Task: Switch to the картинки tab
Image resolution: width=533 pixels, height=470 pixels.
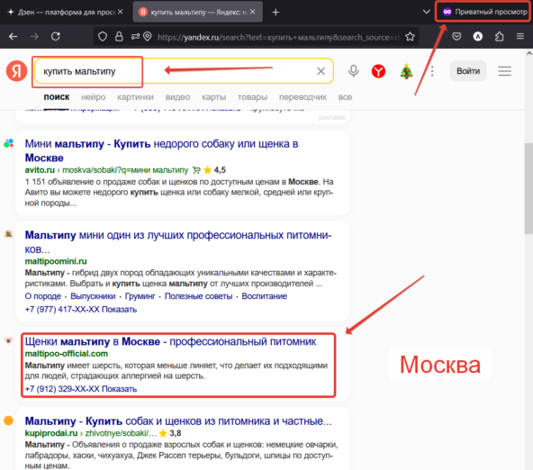Action: point(135,97)
